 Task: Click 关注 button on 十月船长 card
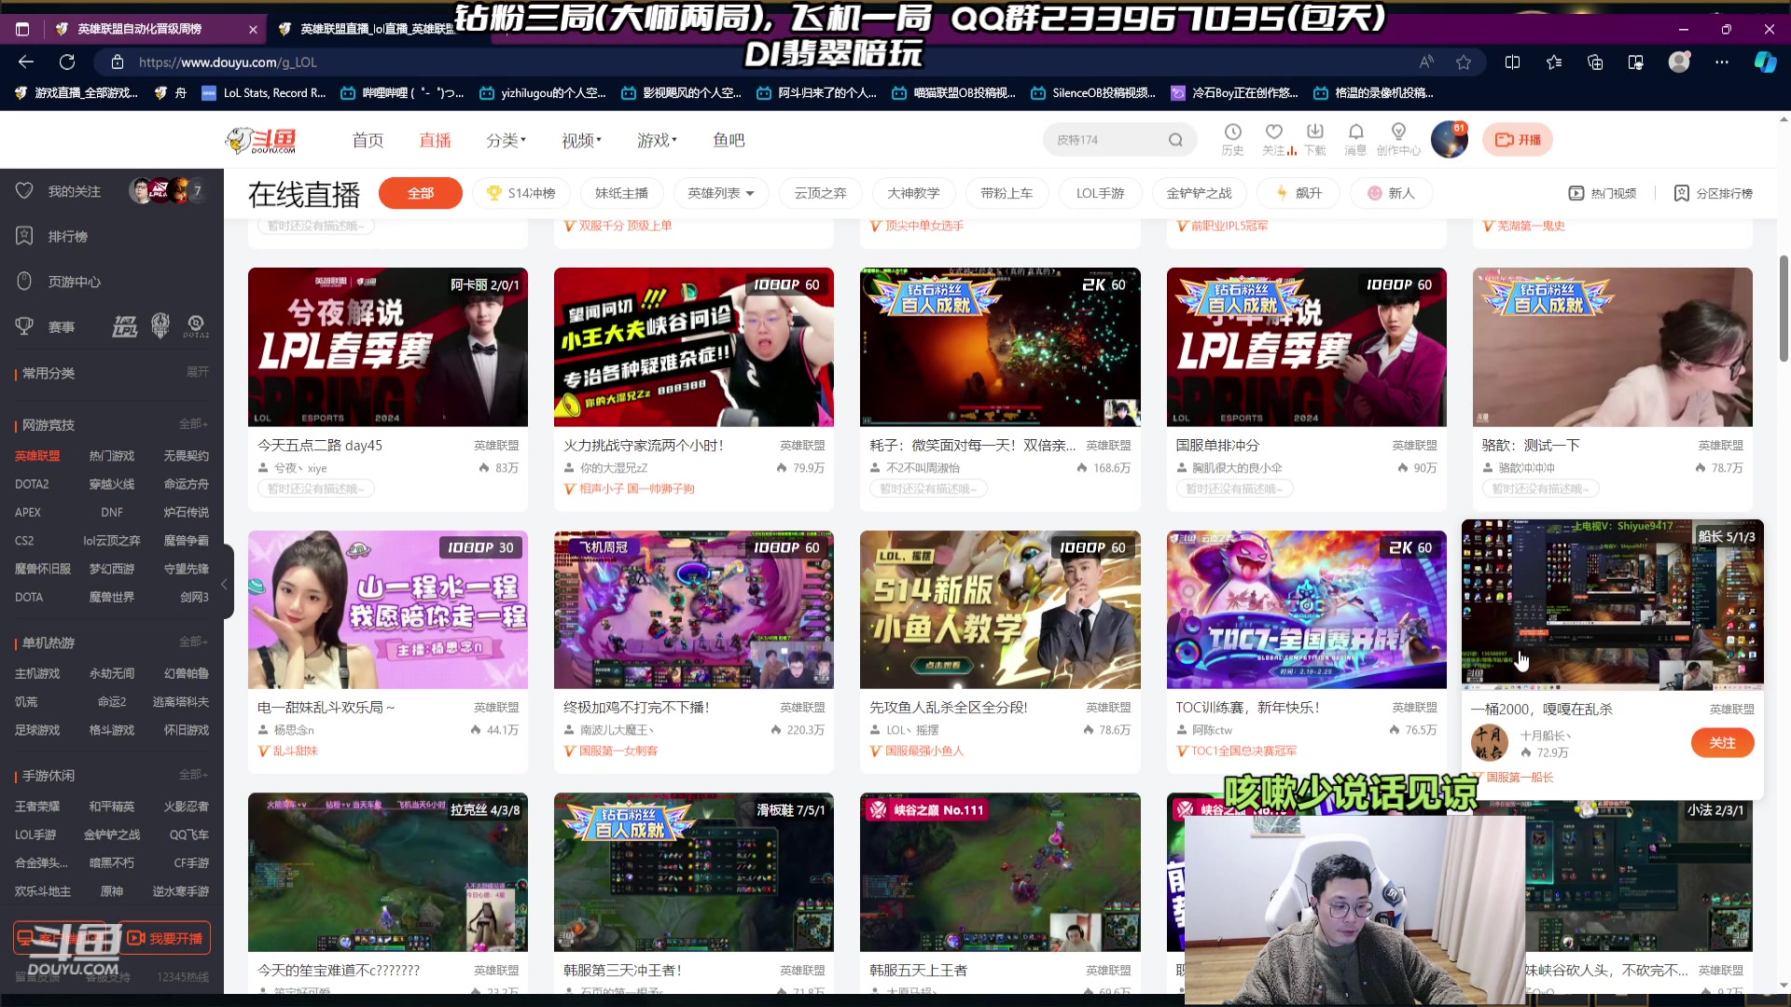point(1722,742)
